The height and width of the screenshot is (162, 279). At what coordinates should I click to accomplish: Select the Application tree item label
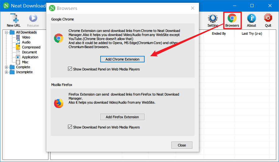tap(30, 57)
